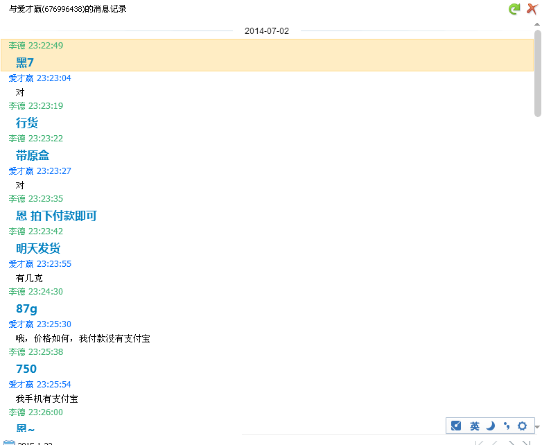Click sender name 爱才赢 at 23:23:04
The height and width of the screenshot is (445, 542).
(21, 78)
